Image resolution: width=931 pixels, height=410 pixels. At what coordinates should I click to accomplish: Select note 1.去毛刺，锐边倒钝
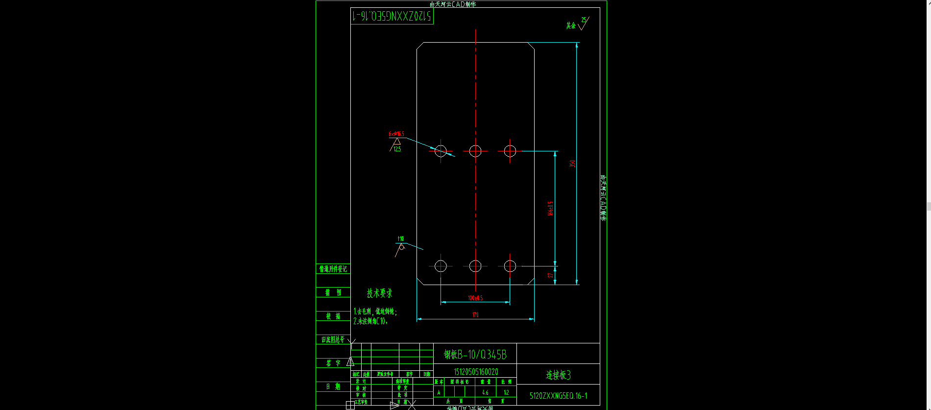pos(375,312)
